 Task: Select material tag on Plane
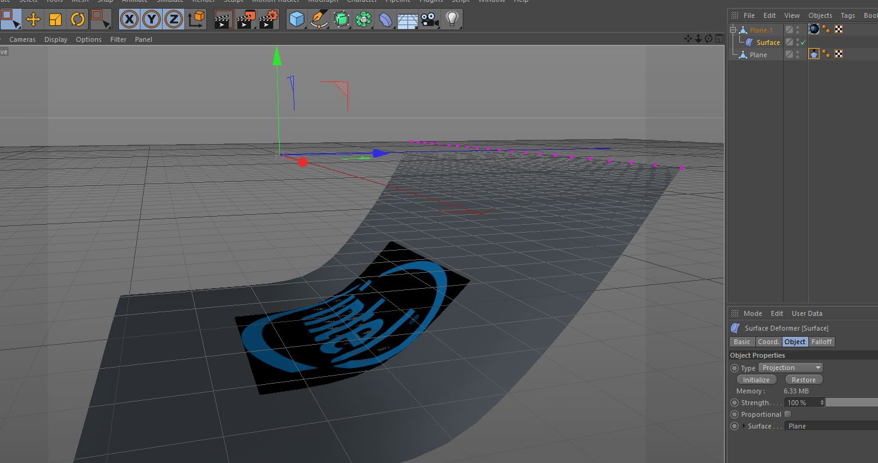(x=814, y=54)
